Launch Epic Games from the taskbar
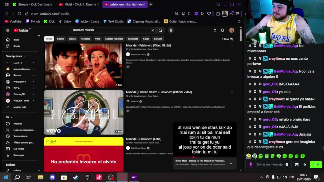Image resolution: width=324 pixels, height=182 pixels. click(x=87, y=177)
